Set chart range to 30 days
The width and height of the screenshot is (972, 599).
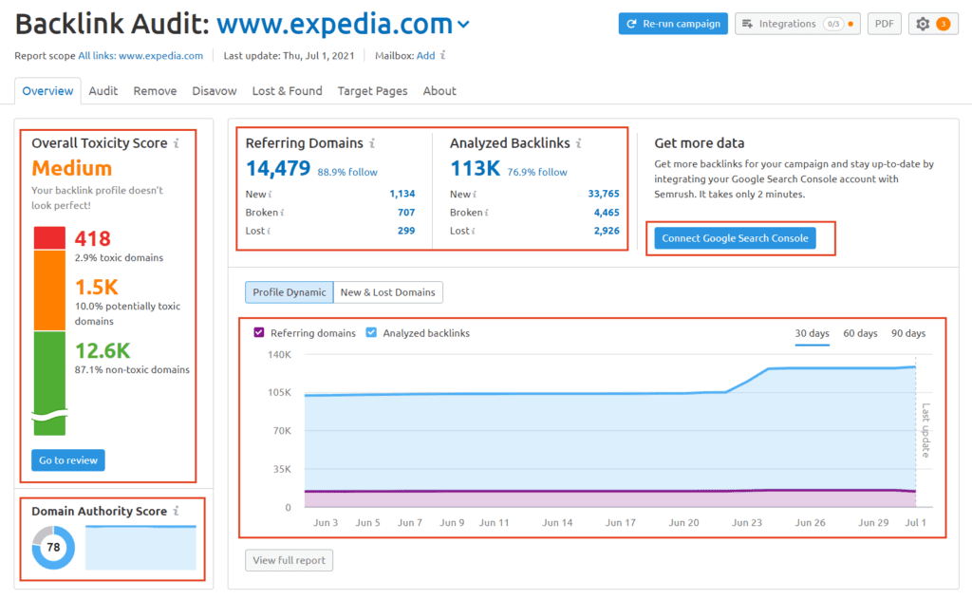tap(813, 333)
